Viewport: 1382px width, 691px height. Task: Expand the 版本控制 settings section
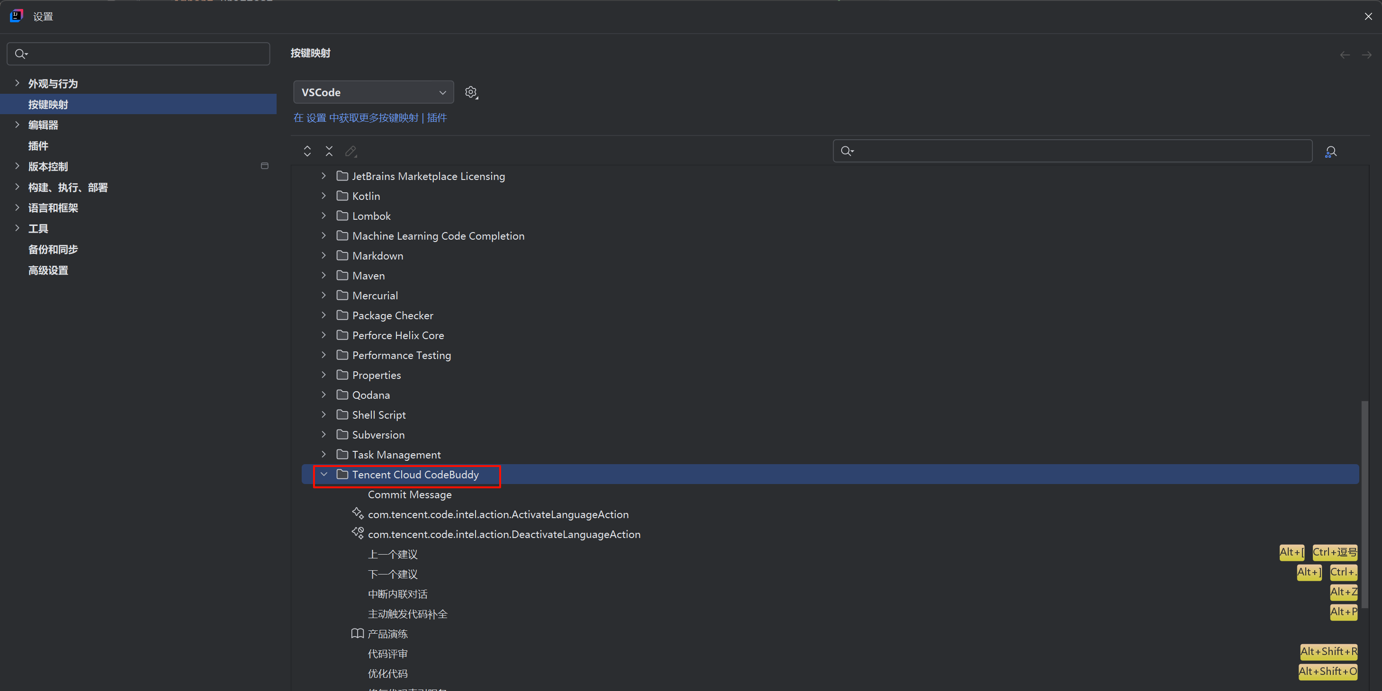click(17, 166)
